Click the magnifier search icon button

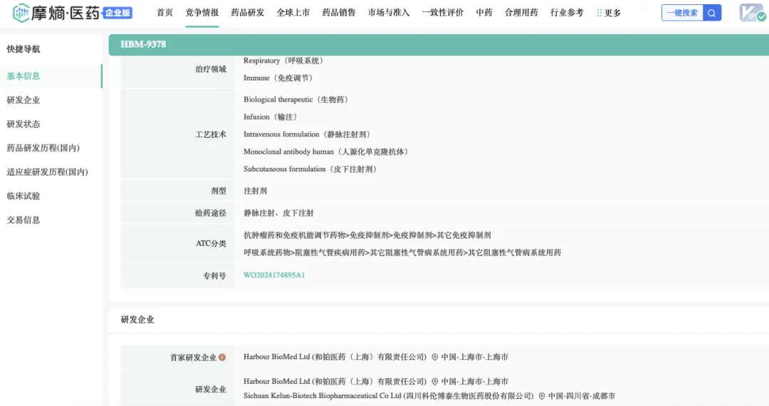[x=711, y=13]
